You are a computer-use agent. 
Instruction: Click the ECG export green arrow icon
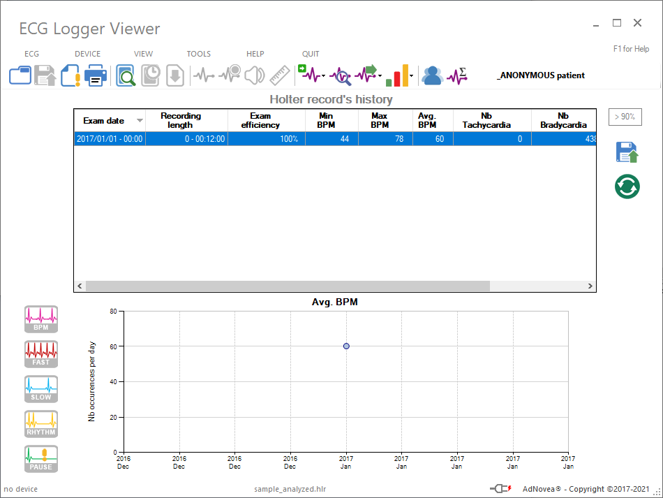click(366, 74)
